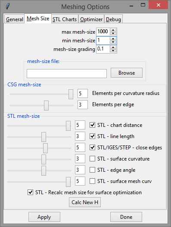Maximize the Meshing Options window
The height and width of the screenshot is (227, 171).
(x=143, y=5)
